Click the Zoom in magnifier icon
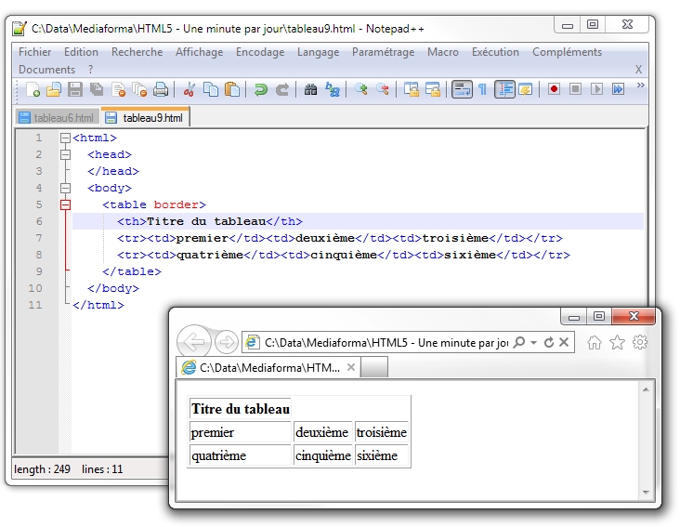 [361, 90]
